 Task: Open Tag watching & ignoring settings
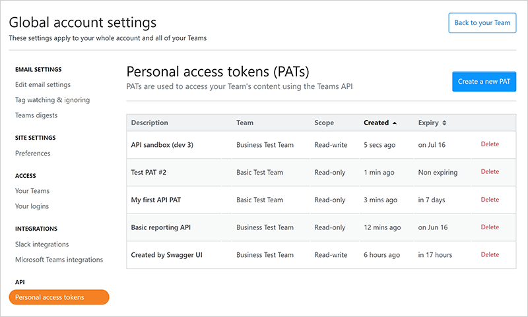52,100
